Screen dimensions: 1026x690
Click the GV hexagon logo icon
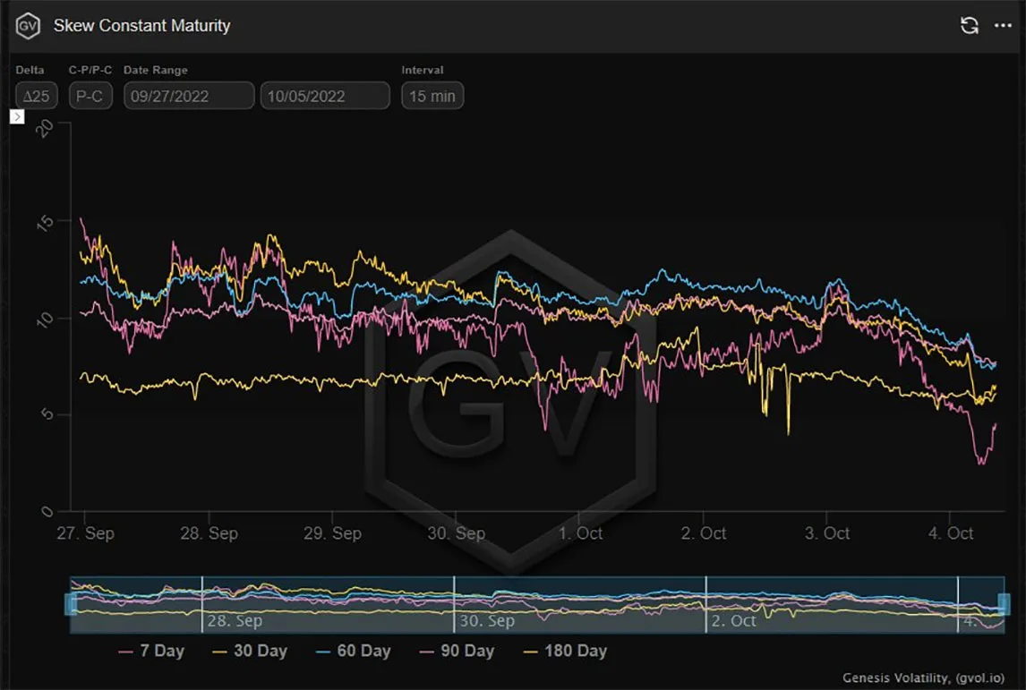click(28, 26)
